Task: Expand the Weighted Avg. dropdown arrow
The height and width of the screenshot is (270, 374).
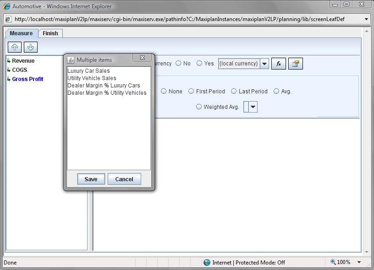Action: 253,107
